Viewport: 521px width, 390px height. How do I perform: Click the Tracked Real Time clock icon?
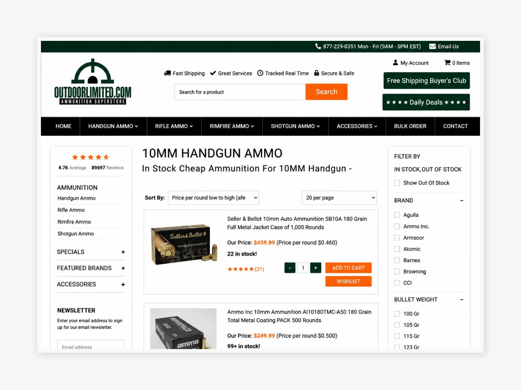(x=260, y=73)
